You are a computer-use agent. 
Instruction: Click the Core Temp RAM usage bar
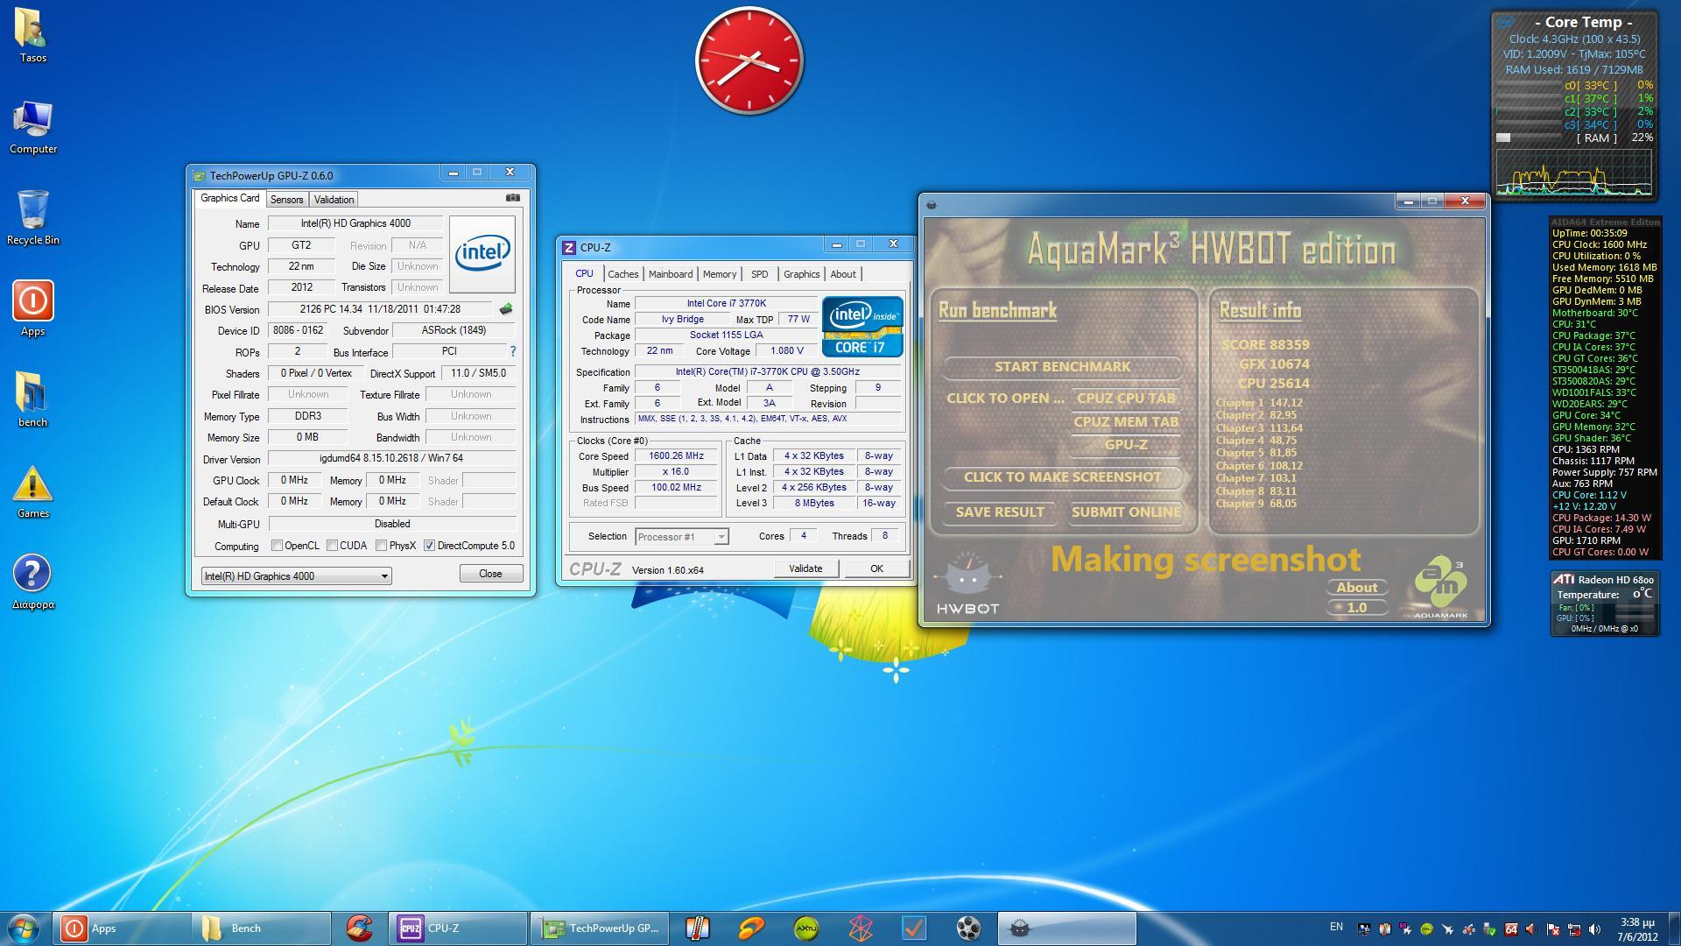coord(1530,138)
